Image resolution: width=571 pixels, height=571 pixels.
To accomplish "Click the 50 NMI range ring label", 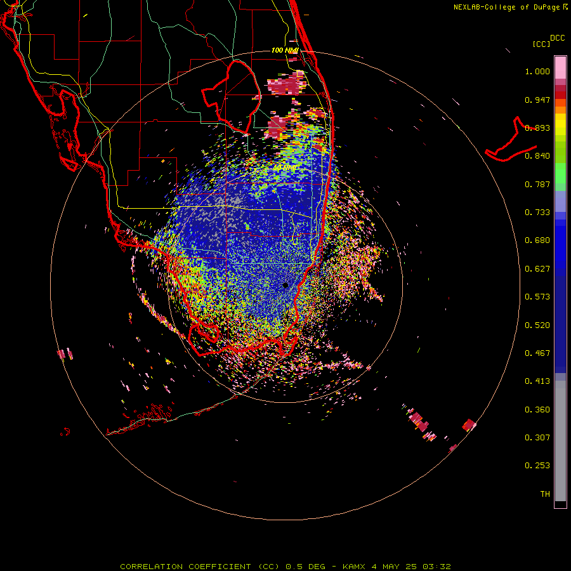I will [285, 168].
